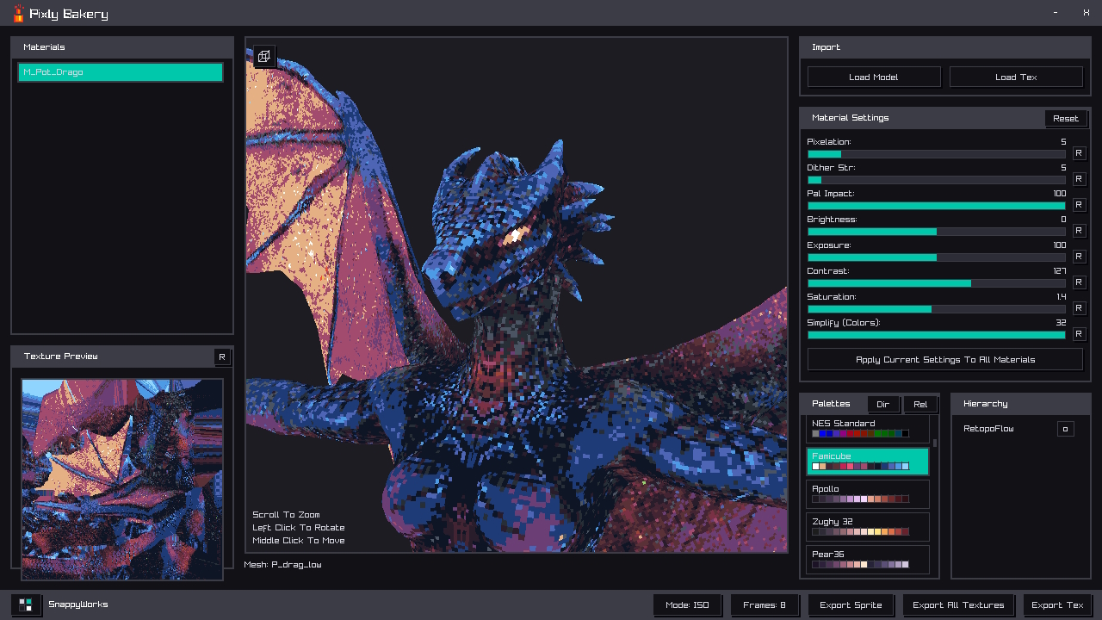Toggle the RetopoFlow hierarchy item
Viewport: 1102px width, 620px height.
[1065, 429]
